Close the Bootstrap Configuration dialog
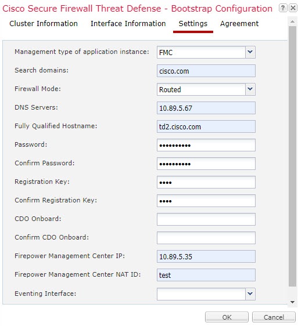 [293, 8]
